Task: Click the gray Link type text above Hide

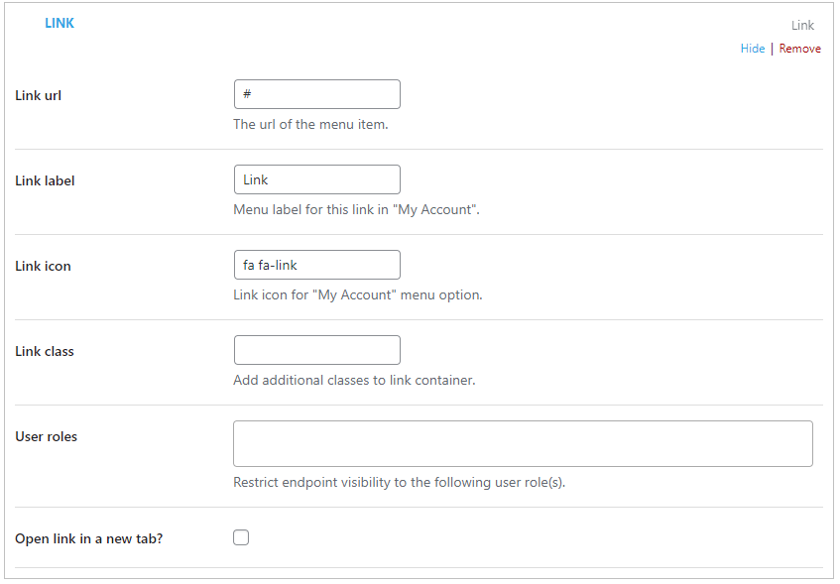Action: point(802,25)
